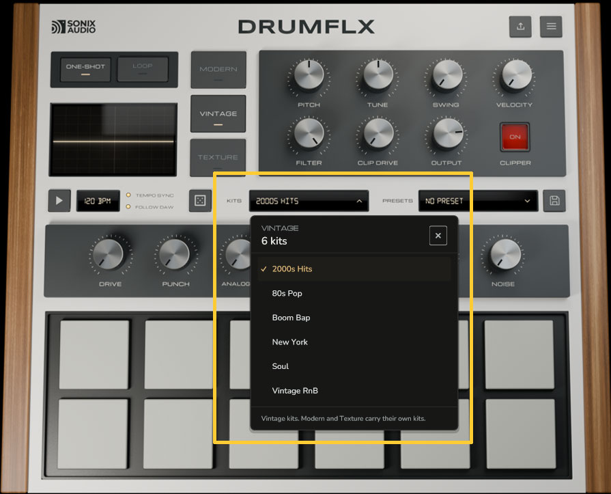Choose the Vintage RnB kit
611x494 pixels.
(x=354, y=391)
